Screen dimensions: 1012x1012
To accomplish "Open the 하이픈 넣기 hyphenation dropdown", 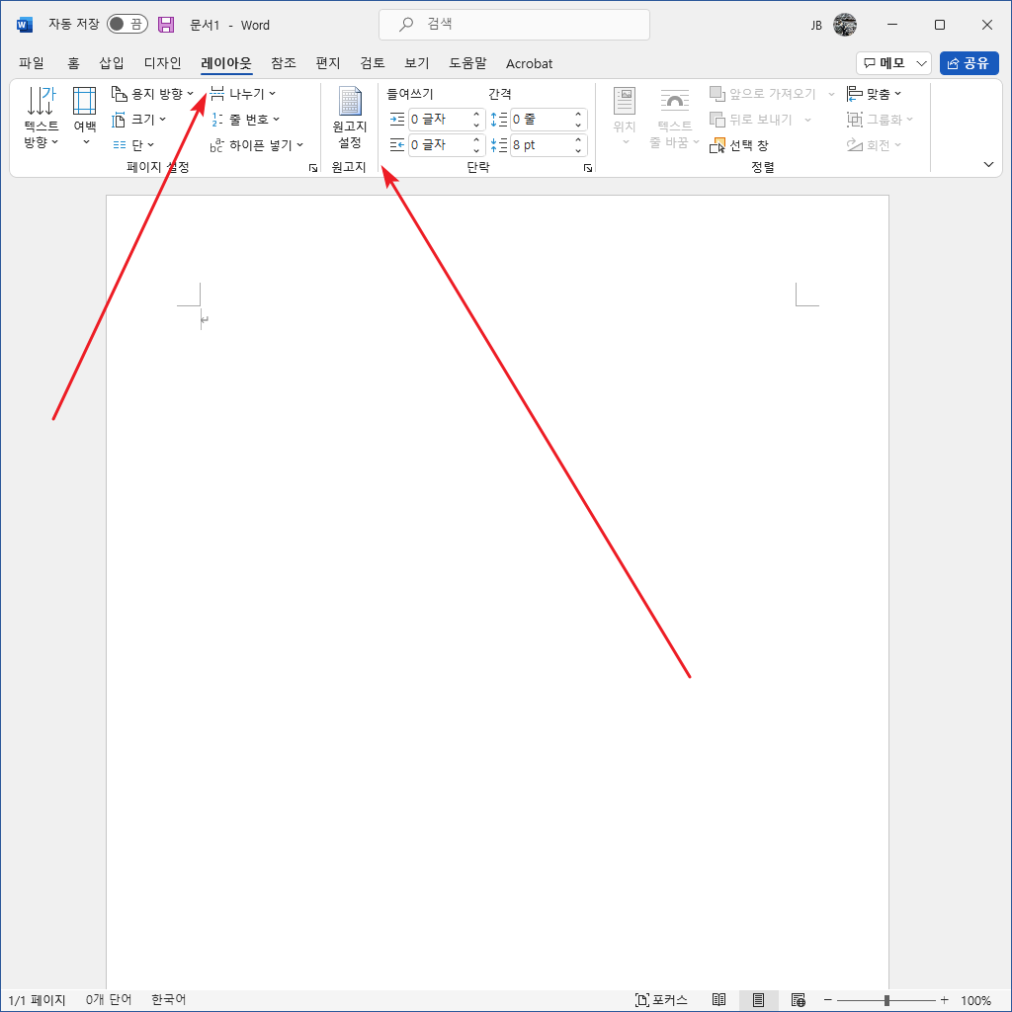I will tap(256, 145).
